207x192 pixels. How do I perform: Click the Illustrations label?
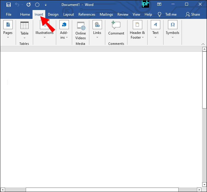pos(44,33)
